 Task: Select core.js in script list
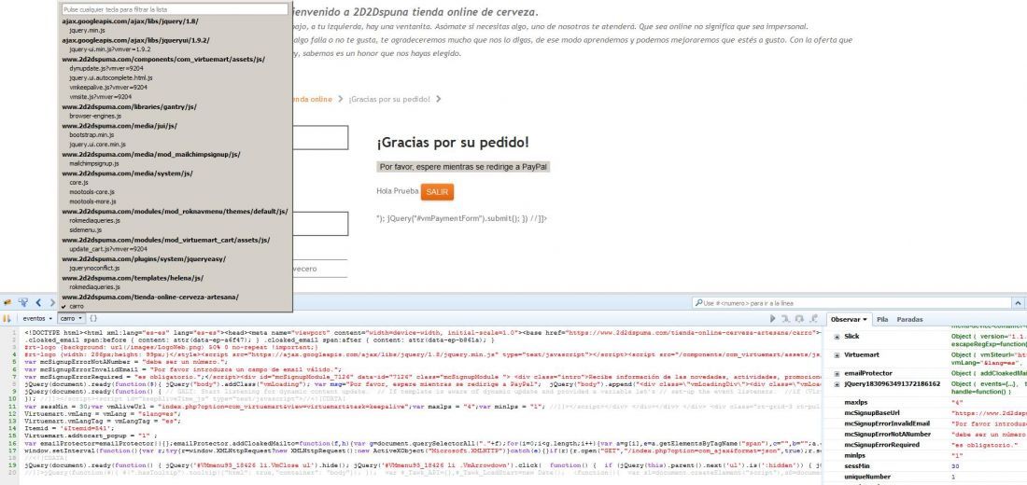78,183
